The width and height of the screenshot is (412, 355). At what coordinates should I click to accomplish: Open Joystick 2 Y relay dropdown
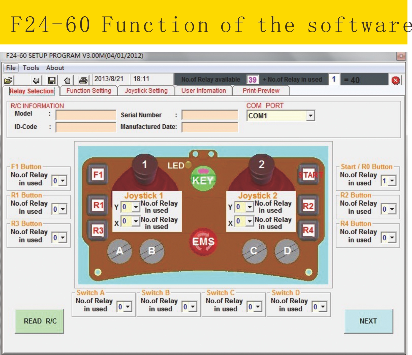click(x=250, y=207)
